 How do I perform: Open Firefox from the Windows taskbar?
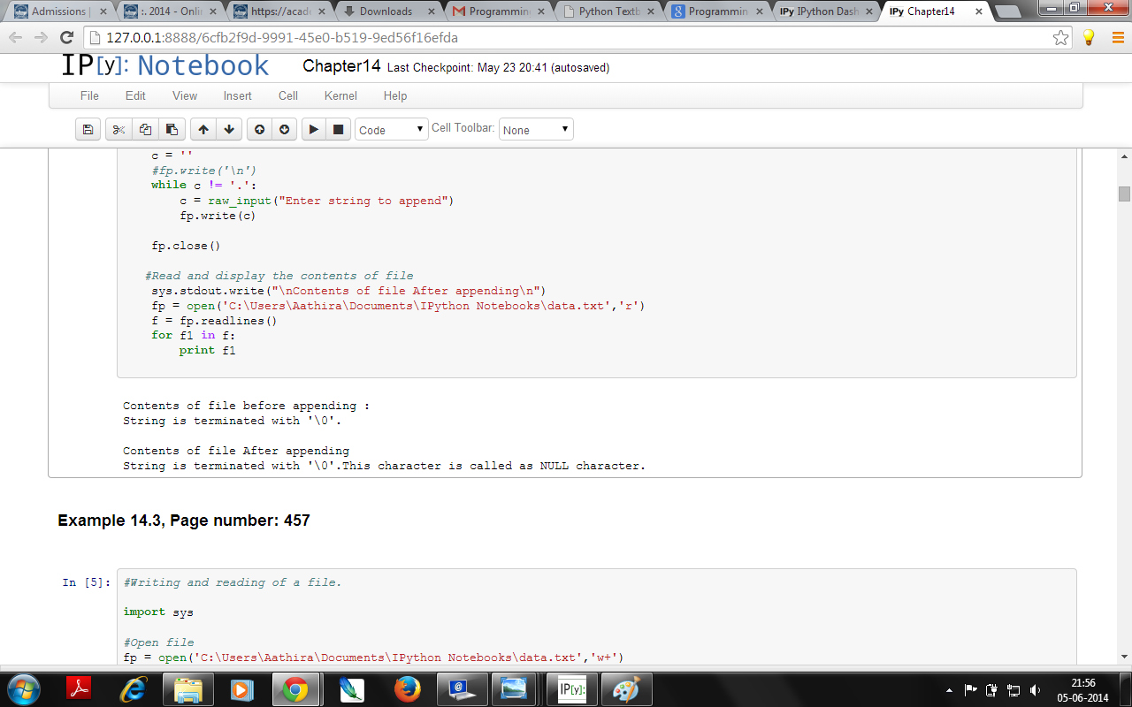point(406,688)
